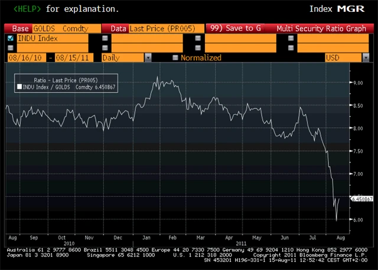This screenshot has height=270, width=378.
Task: Click the white legend swatch for INDU Index / GOLDS
Action: pyautogui.click(x=20, y=87)
